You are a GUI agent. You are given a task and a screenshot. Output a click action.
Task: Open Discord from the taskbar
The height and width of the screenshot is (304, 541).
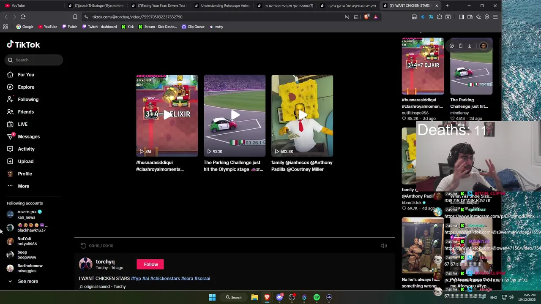(279, 297)
